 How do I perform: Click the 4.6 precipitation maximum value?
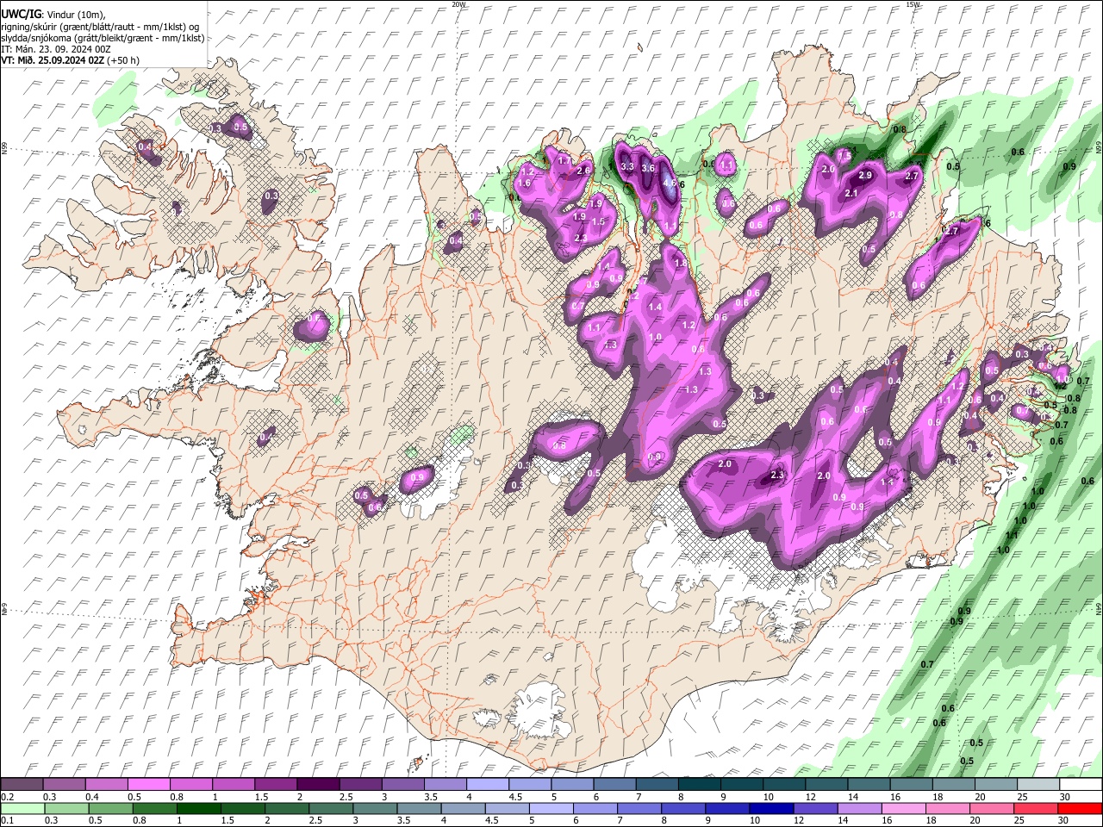tap(670, 183)
